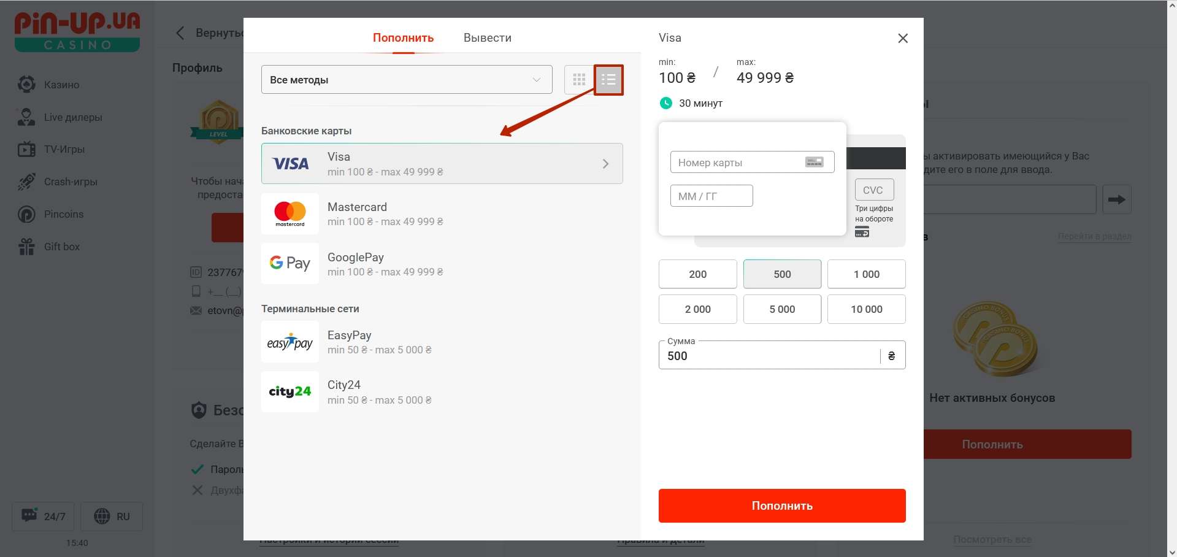
Task: Choose the 10 000 amount preset
Action: tap(866, 309)
